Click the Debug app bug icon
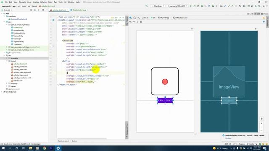269x151 pixels. pos(202,6)
